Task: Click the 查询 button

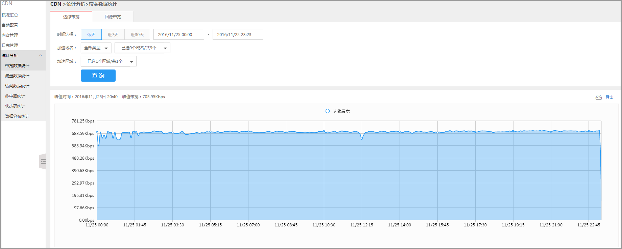Action: [x=98, y=76]
